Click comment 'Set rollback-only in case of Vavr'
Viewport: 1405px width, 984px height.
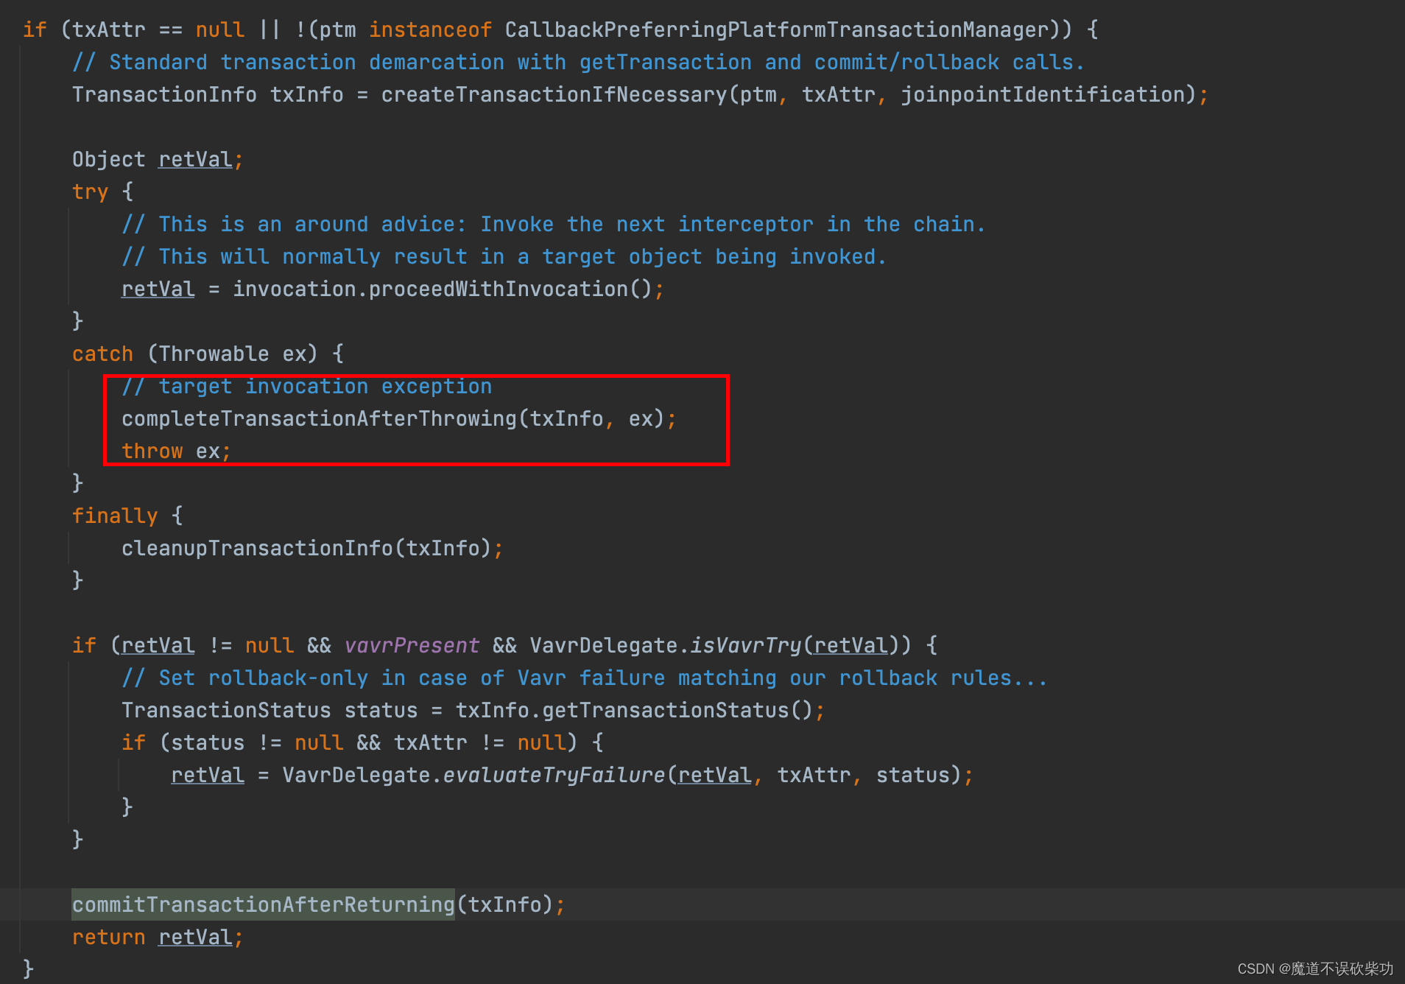(x=585, y=678)
